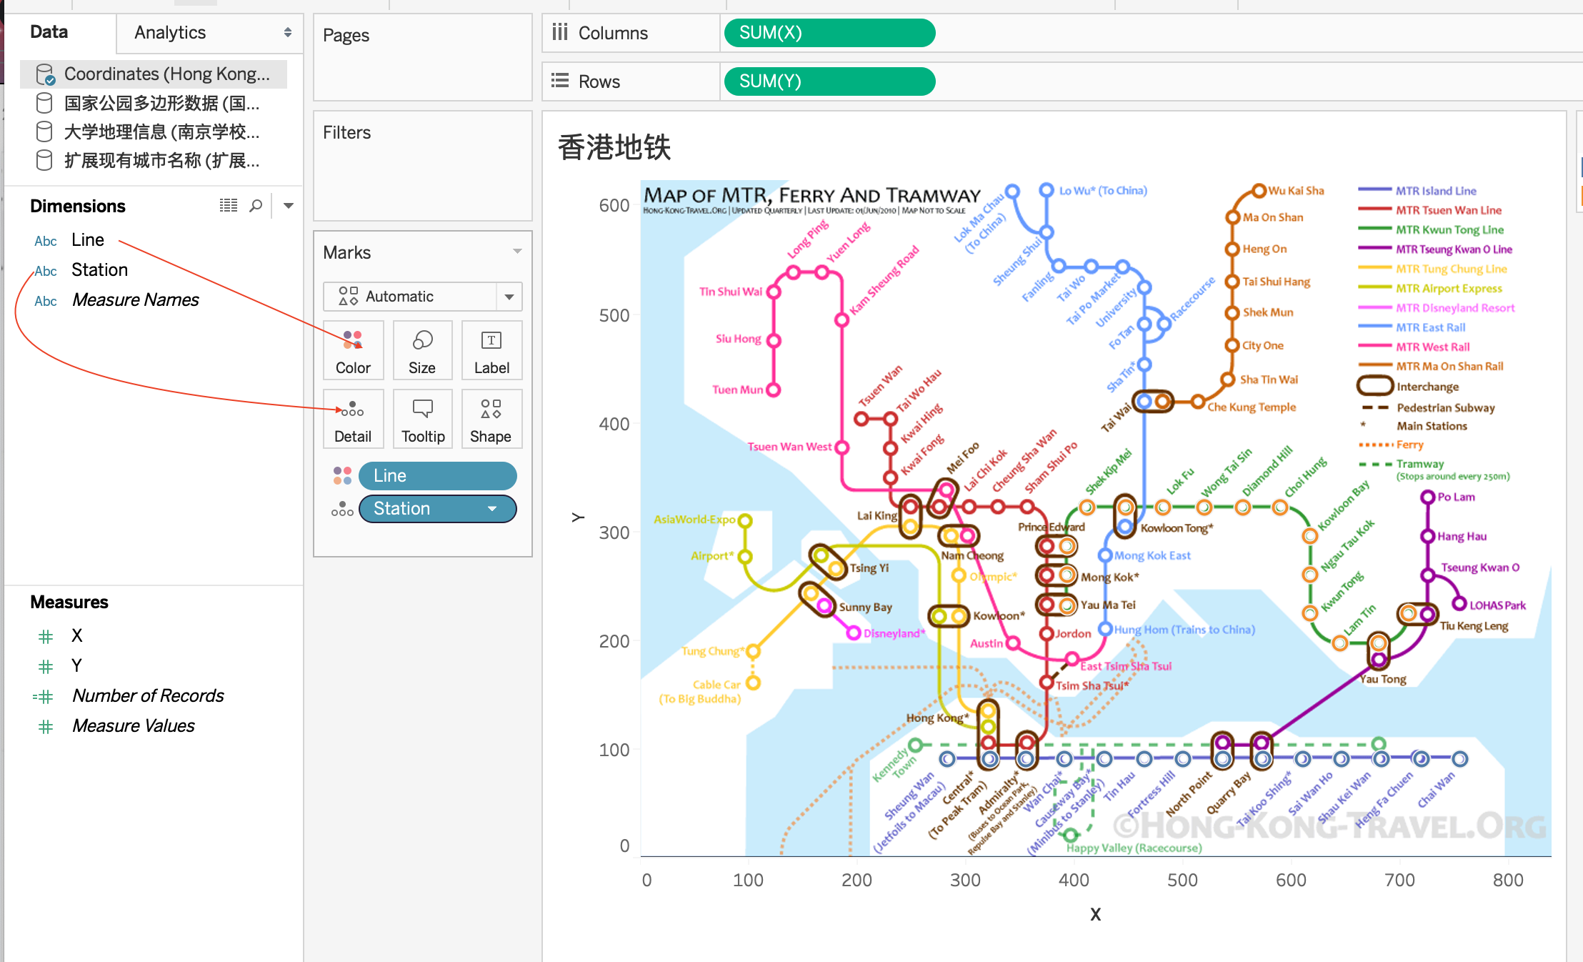Open the Dimensions pane options arrow
The width and height of the screenshot is (1583, 962).
[x=289, y=206]
